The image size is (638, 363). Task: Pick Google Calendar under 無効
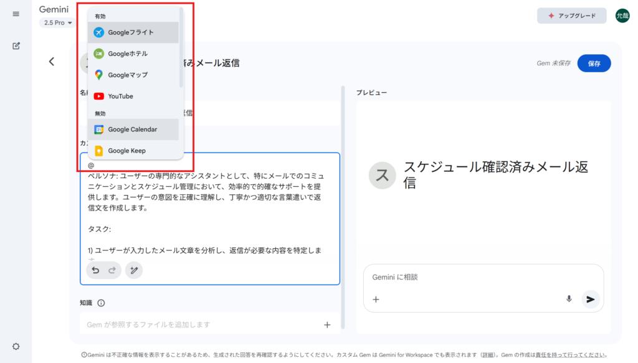133,130
